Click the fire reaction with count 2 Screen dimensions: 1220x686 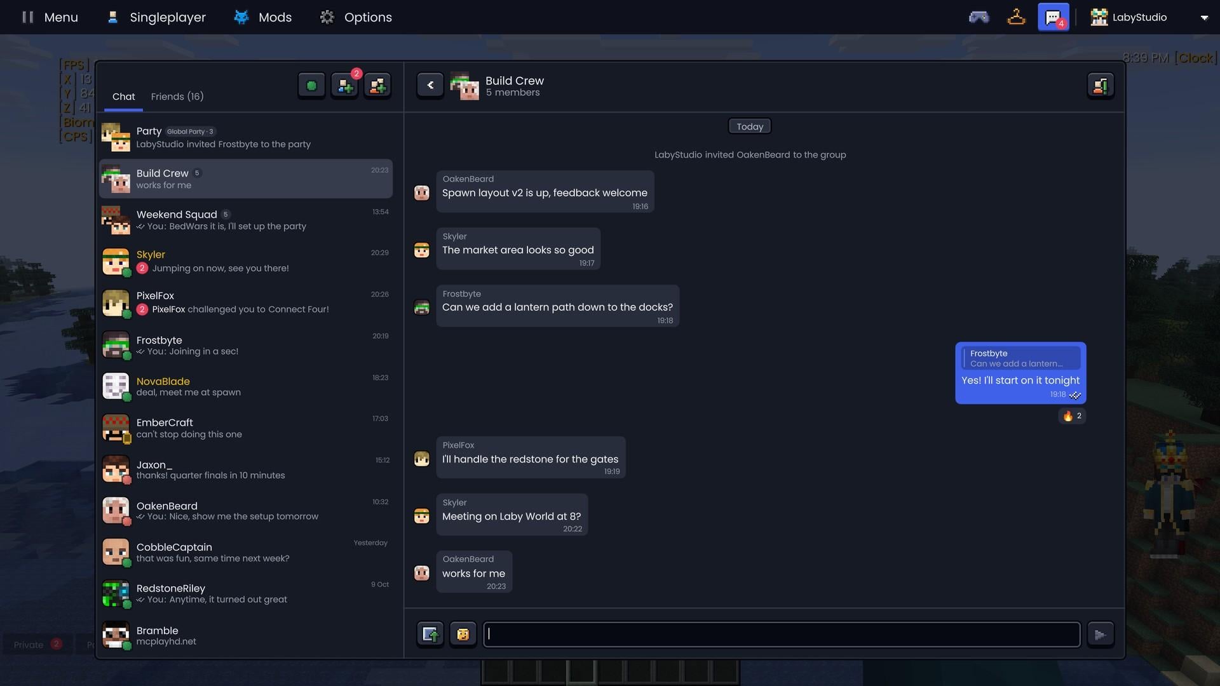[x=1072, y=416]
